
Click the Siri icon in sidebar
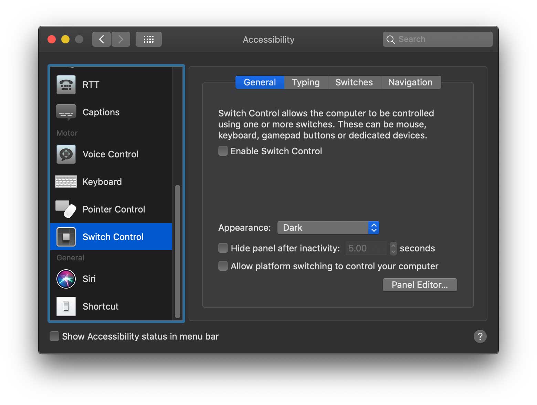pyautogui.click(x=66, y=279)
